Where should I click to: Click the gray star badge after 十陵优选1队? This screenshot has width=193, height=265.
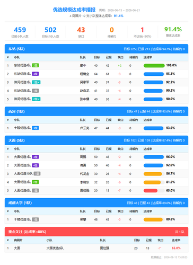[x=36, y=219]
